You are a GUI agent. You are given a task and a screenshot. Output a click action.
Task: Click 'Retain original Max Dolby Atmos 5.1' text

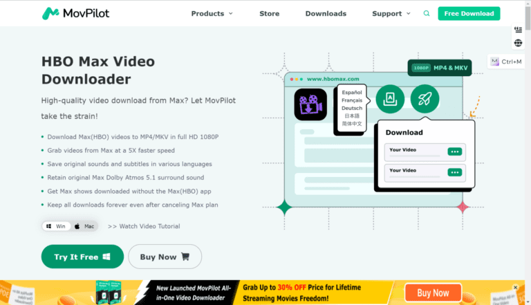[126, 178]
